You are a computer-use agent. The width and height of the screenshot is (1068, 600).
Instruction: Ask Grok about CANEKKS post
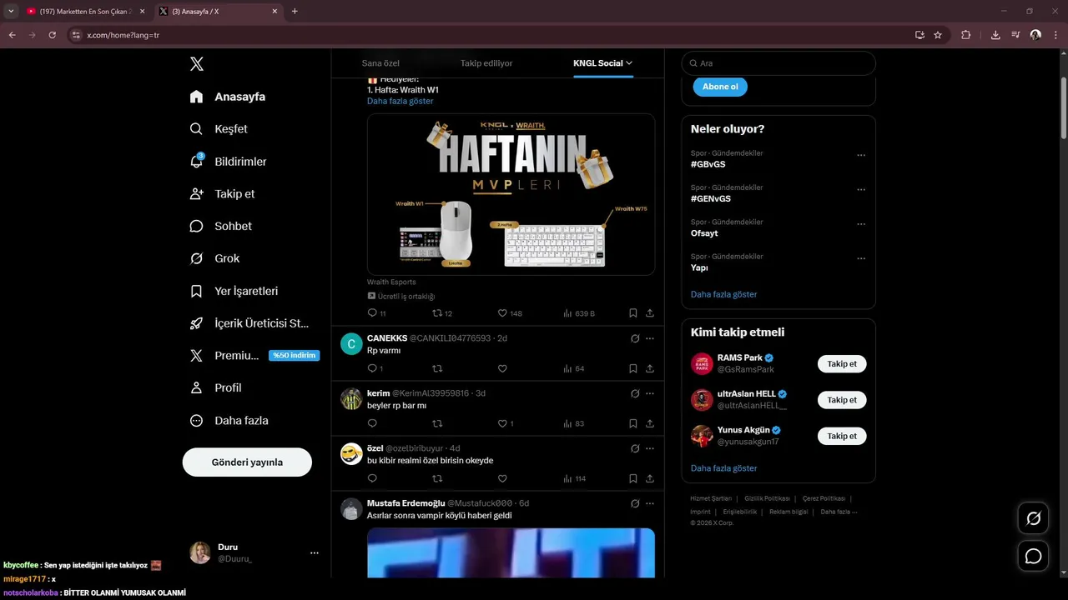tap(635, 338)
